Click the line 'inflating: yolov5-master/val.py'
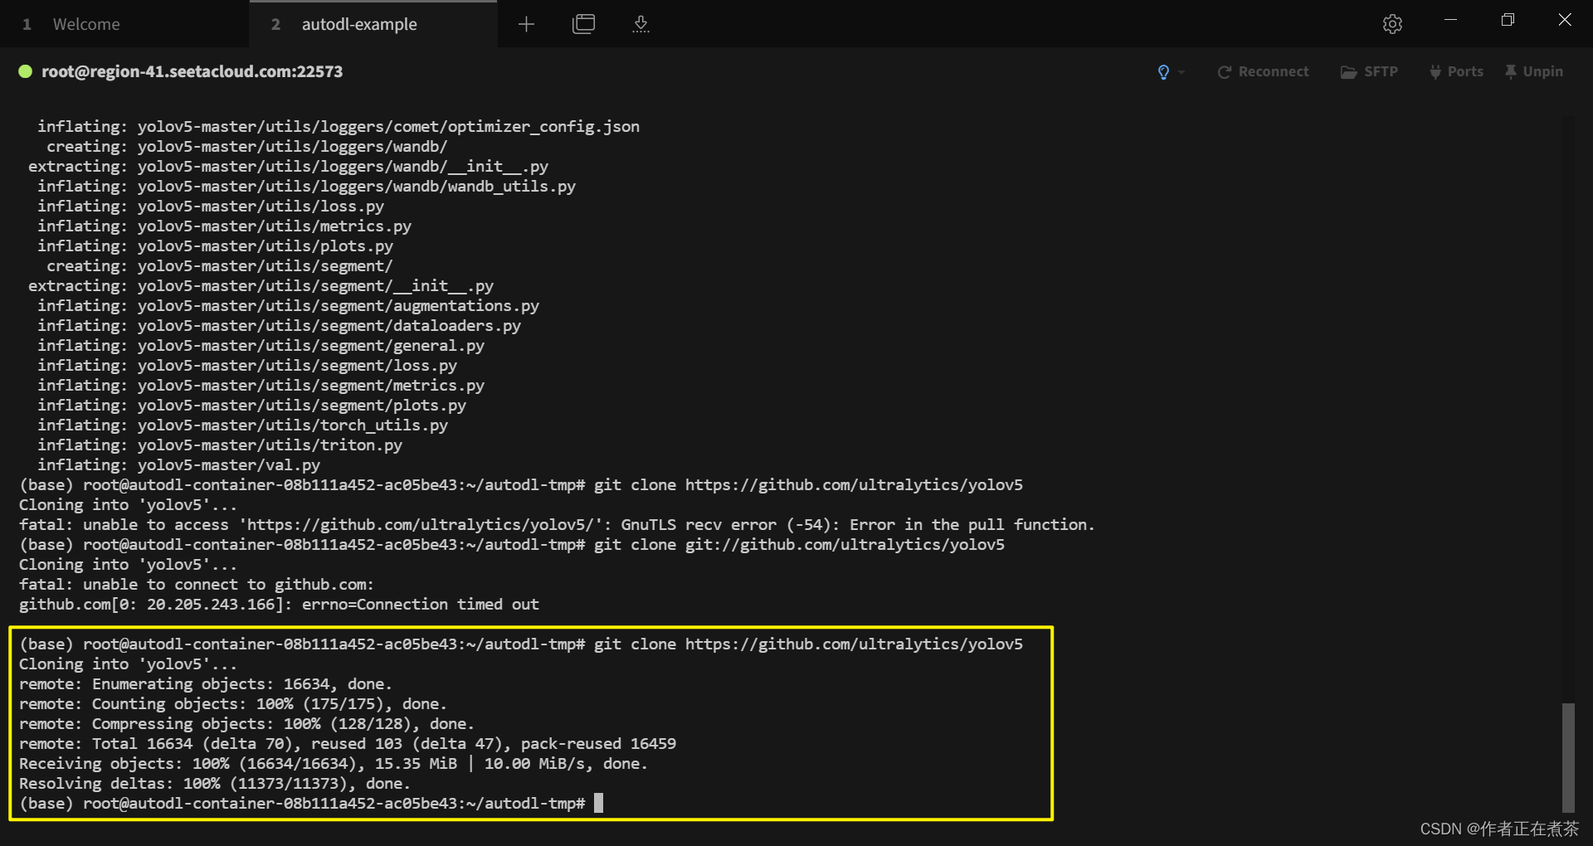The image size is (1593, 846). pos(178,465)
